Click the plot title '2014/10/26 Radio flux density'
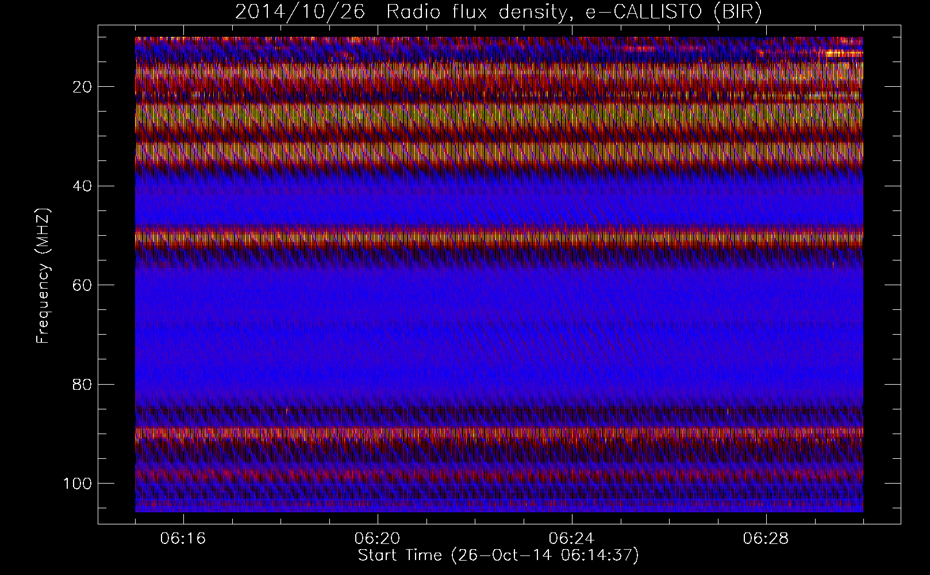Screen dimensions: 930x575 pyautogui.click(x=498, y=12)
